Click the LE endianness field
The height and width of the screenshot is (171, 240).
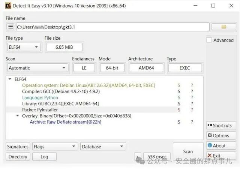pyautogui.click(x=84, y=68)
